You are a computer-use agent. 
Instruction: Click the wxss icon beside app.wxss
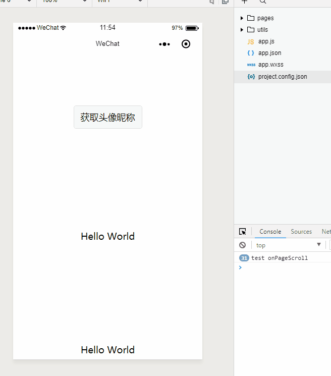click(251, 65)
